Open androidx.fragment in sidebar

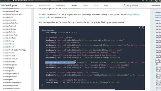point(9,26)
